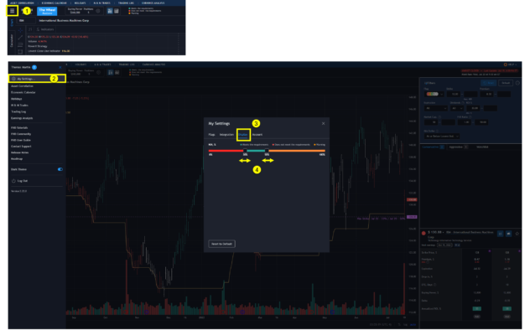The width and height of the screenshot is (530, 335).
Task: Select Economic Calendar menu entry
Action: click(x=23, y=91)
